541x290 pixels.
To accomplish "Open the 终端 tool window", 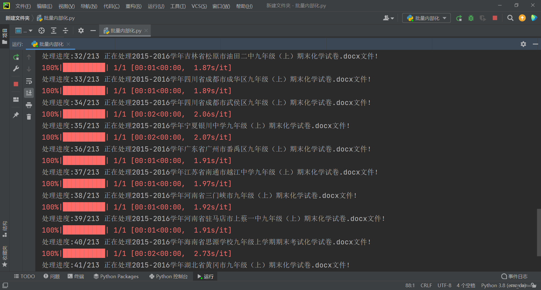I will pos(76,276).
